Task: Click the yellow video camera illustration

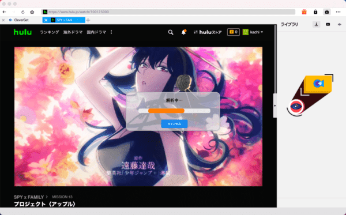Action: pyautogui.click(x=318, y=84)
